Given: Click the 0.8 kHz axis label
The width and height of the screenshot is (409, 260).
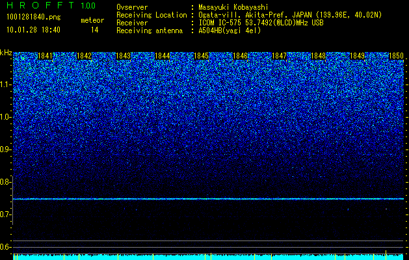Looking at the screenshot, I should pos(5,182).
